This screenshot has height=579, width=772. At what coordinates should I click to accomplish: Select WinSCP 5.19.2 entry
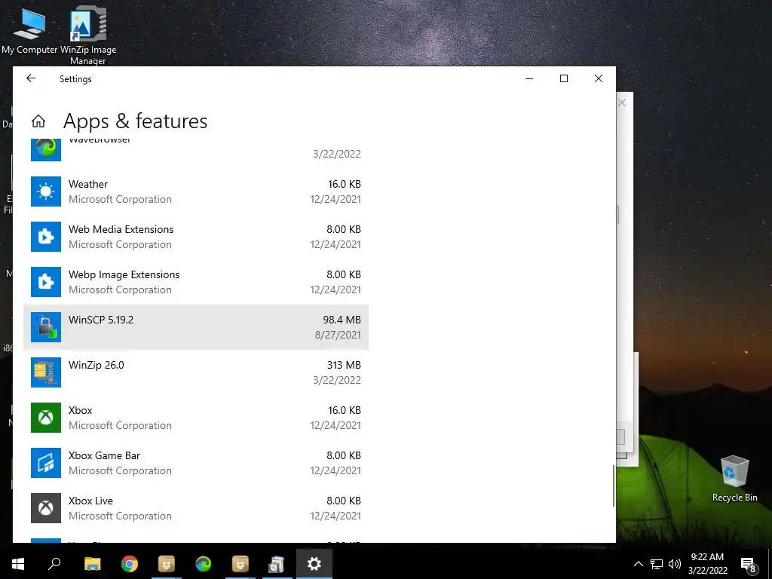coord(196,327)
